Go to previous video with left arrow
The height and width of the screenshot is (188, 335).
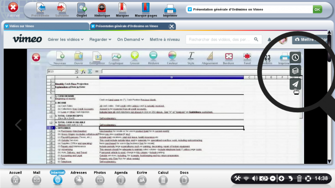pos(19,125)
